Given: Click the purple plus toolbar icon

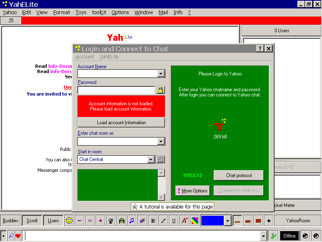Looking at the screenshot, I should [x=100, y=221].
